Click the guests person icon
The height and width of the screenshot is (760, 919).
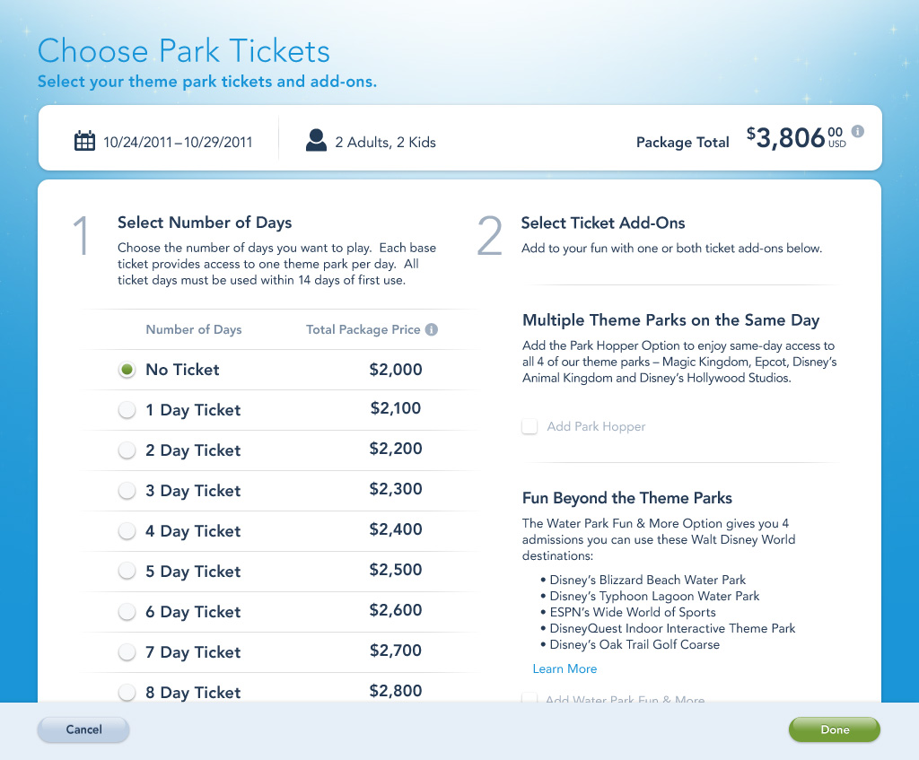[x=316, y=141]
